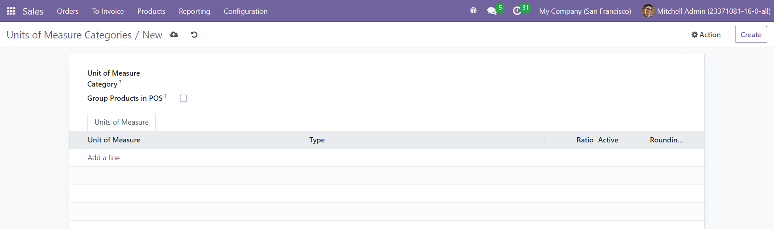Open the conversations chat icon
The image size is (774, 229).
coord(492,11)
